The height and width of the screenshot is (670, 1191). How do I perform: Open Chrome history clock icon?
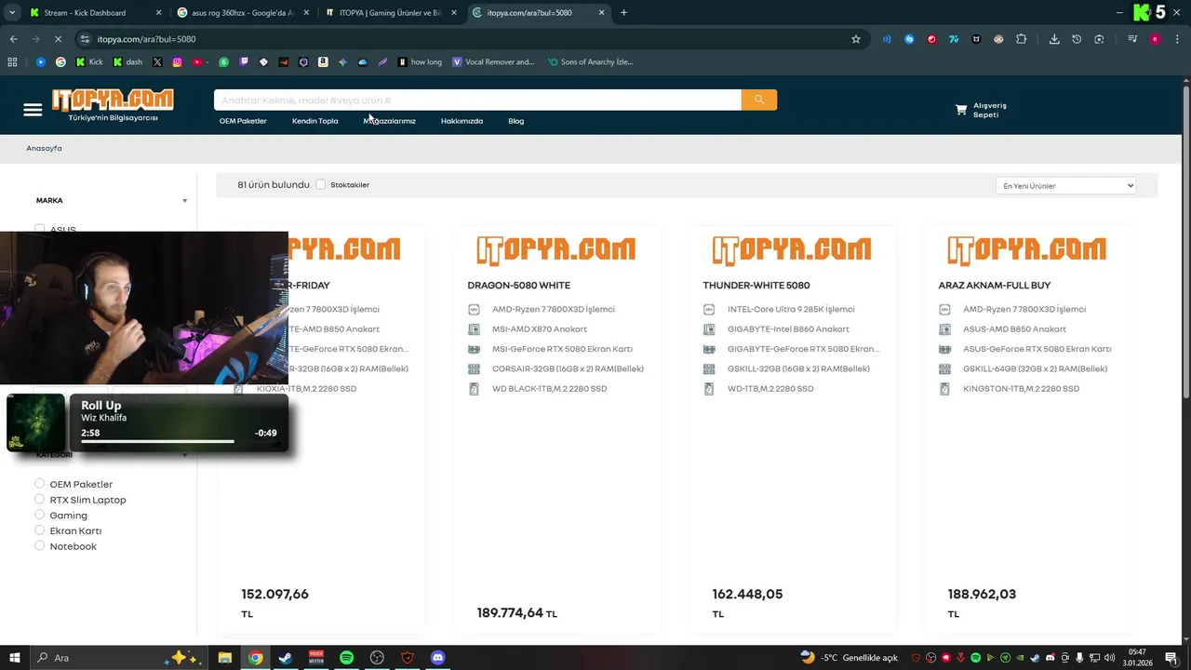(1077, 39)
